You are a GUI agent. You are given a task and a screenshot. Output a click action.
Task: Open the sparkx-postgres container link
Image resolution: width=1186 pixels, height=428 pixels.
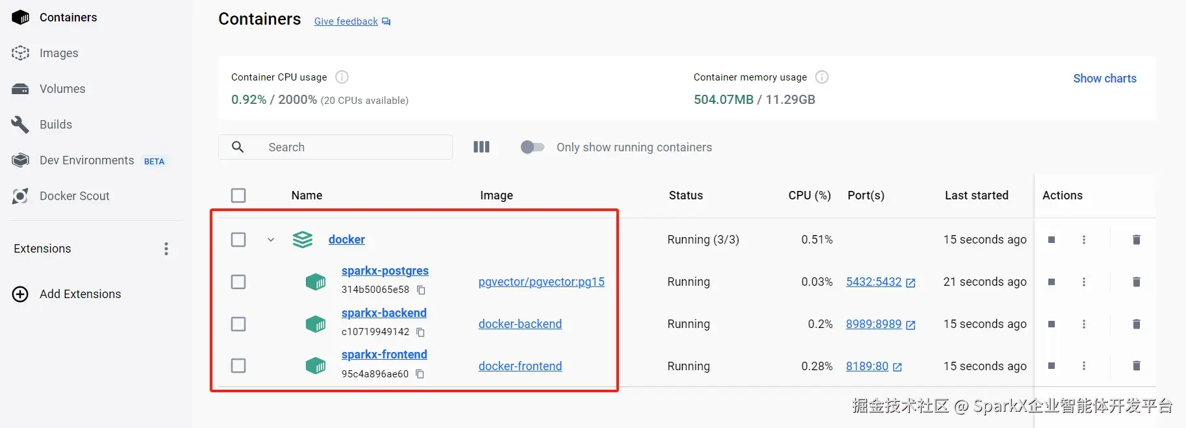coord(385,271)
